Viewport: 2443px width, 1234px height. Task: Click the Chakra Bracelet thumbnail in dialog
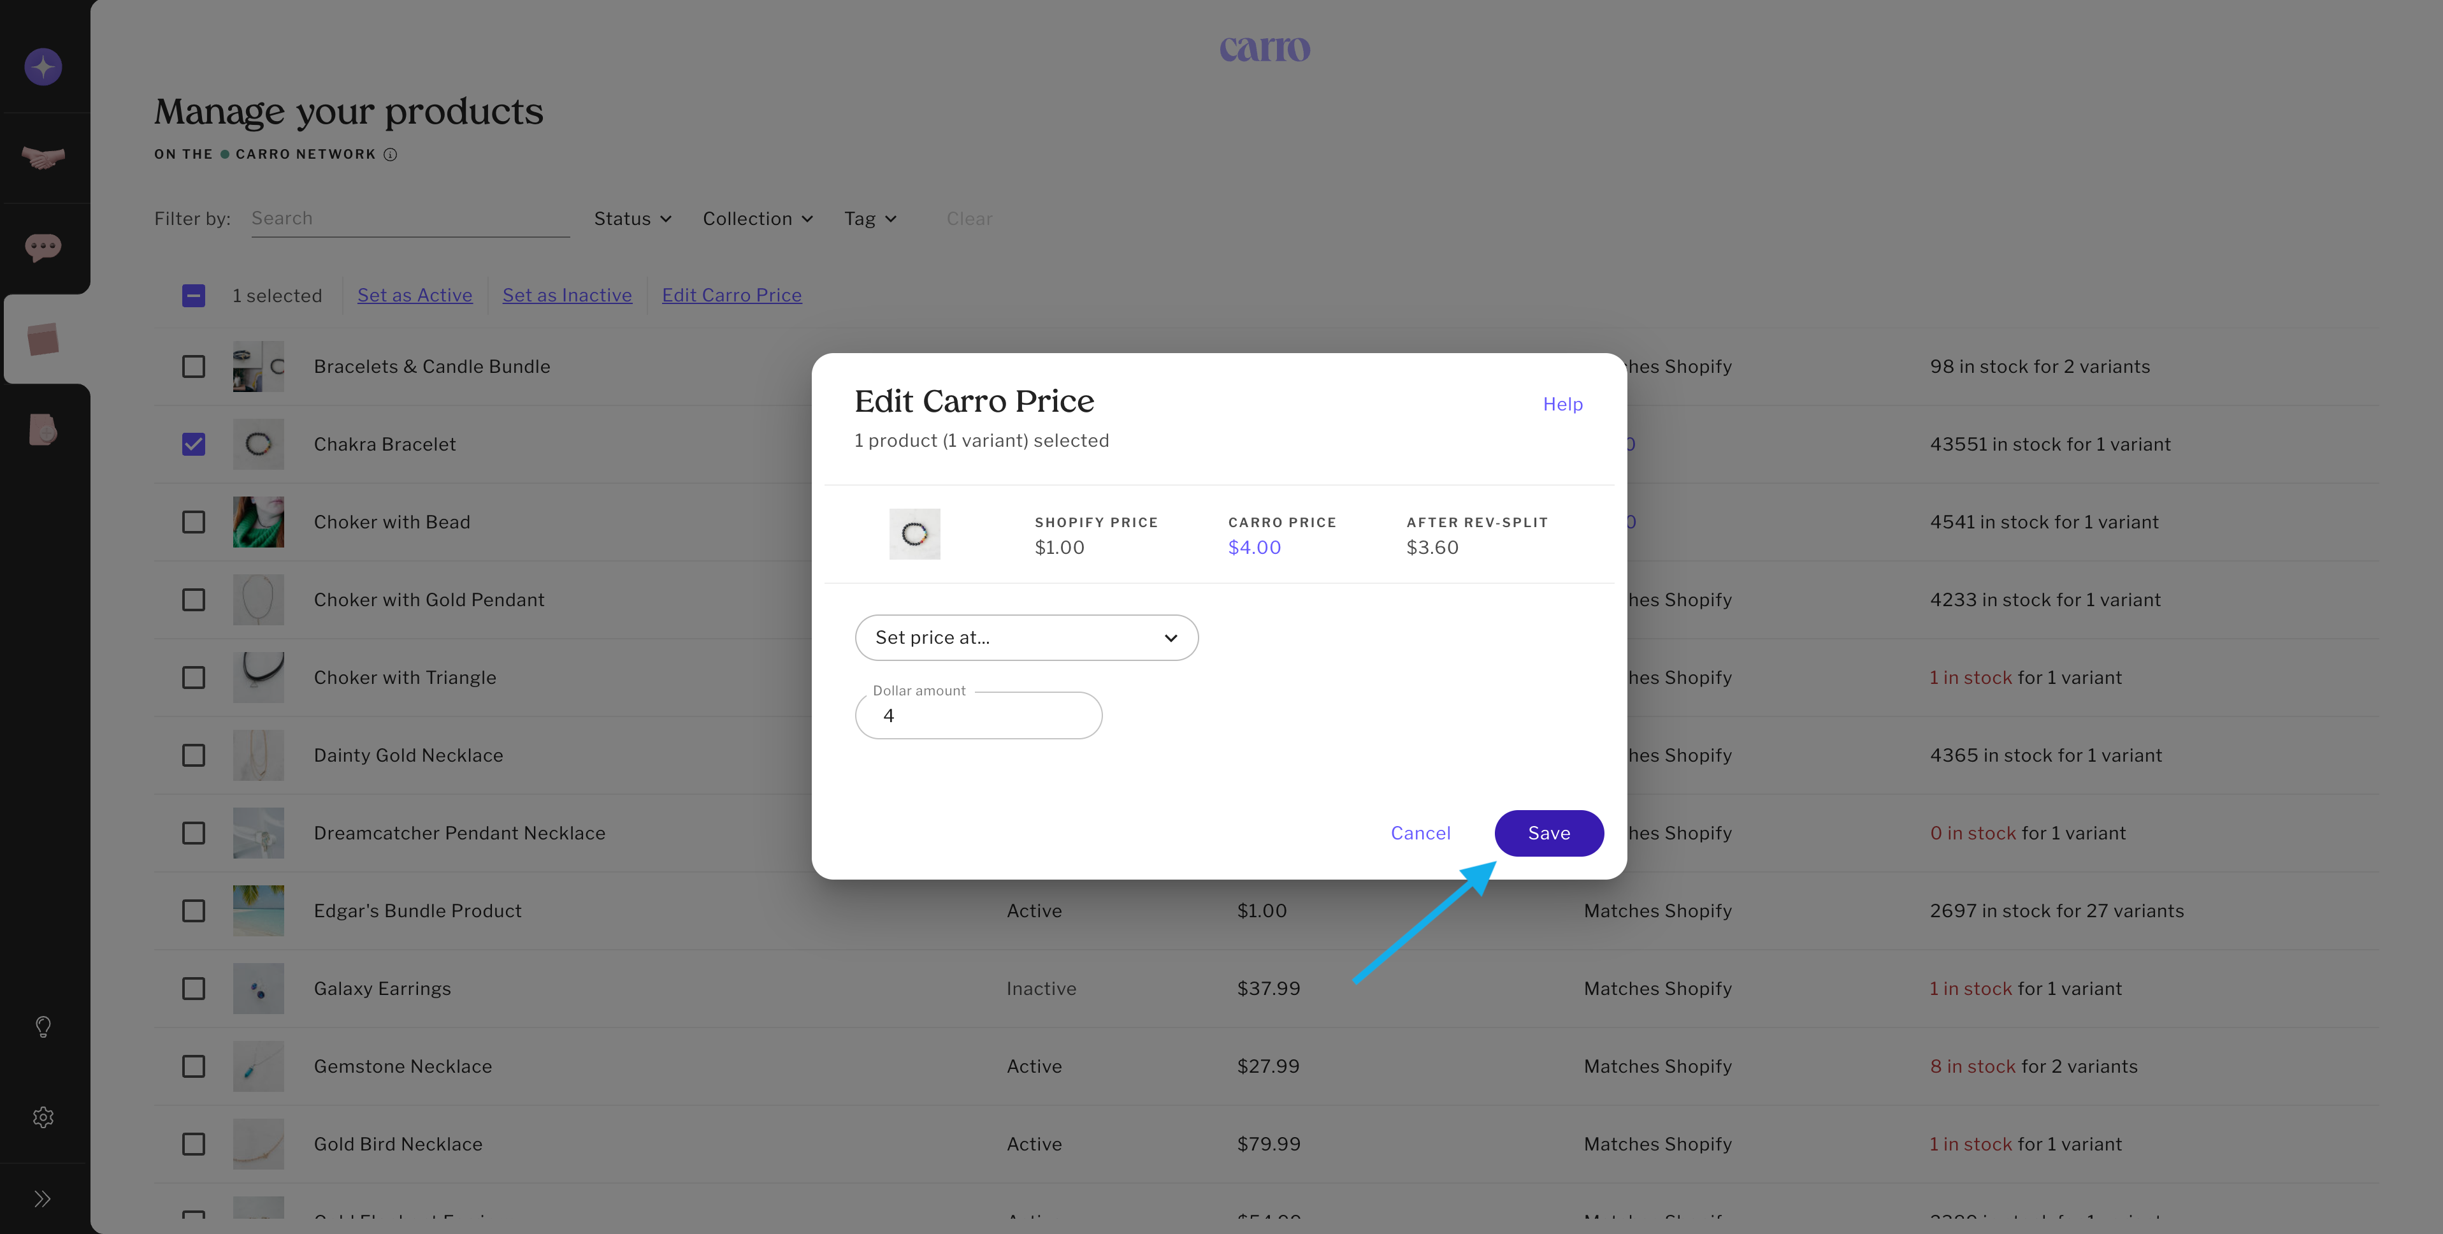point(914,534)
